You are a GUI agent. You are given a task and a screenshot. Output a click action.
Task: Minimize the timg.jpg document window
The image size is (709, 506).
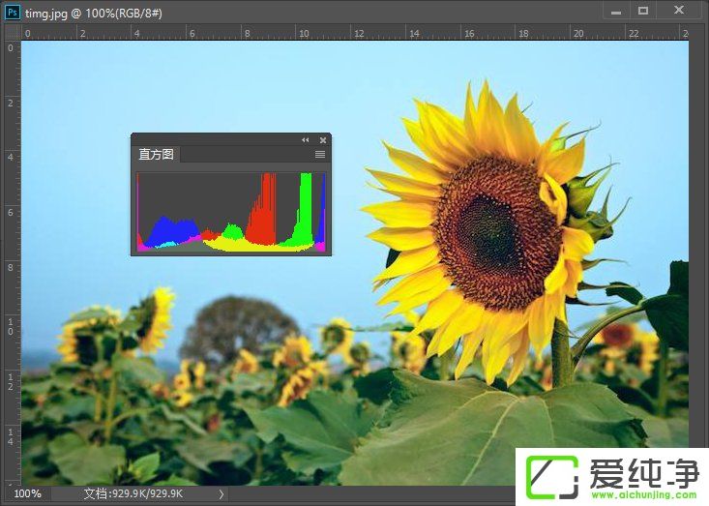pos(615,11)
